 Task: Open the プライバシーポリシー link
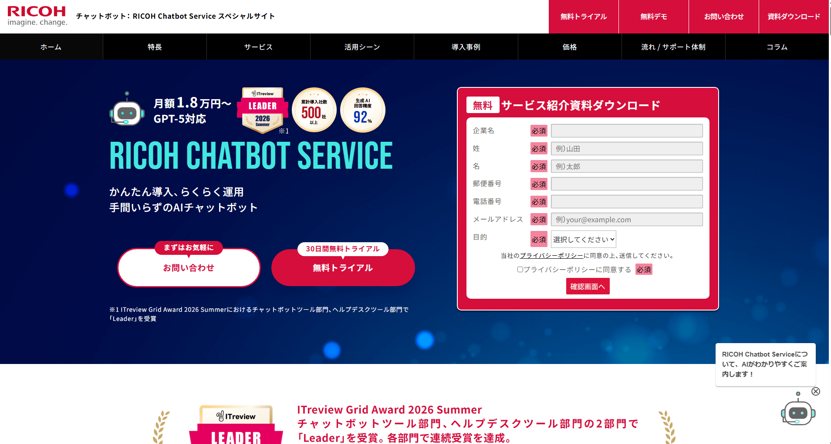551,256
